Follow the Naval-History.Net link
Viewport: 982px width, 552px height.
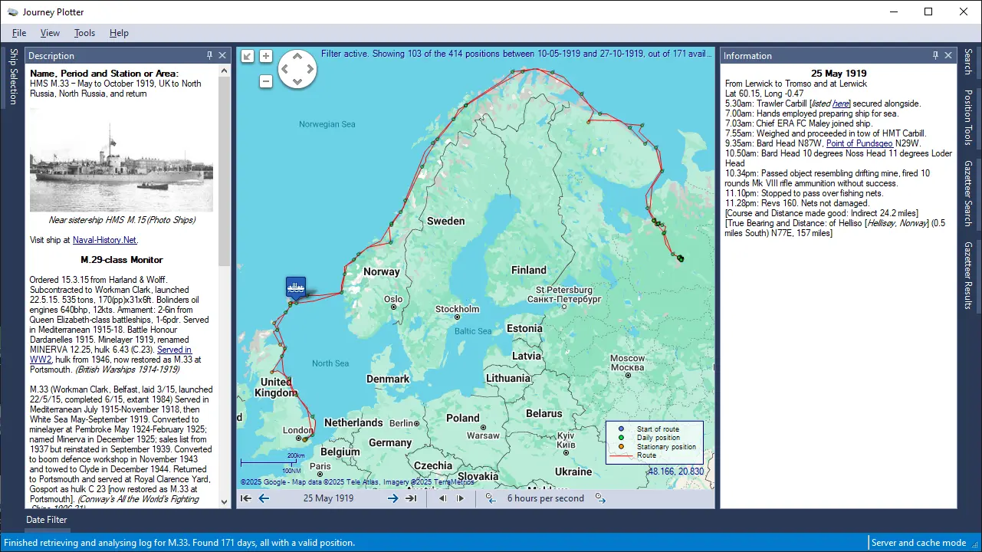[x=104, y=240]
